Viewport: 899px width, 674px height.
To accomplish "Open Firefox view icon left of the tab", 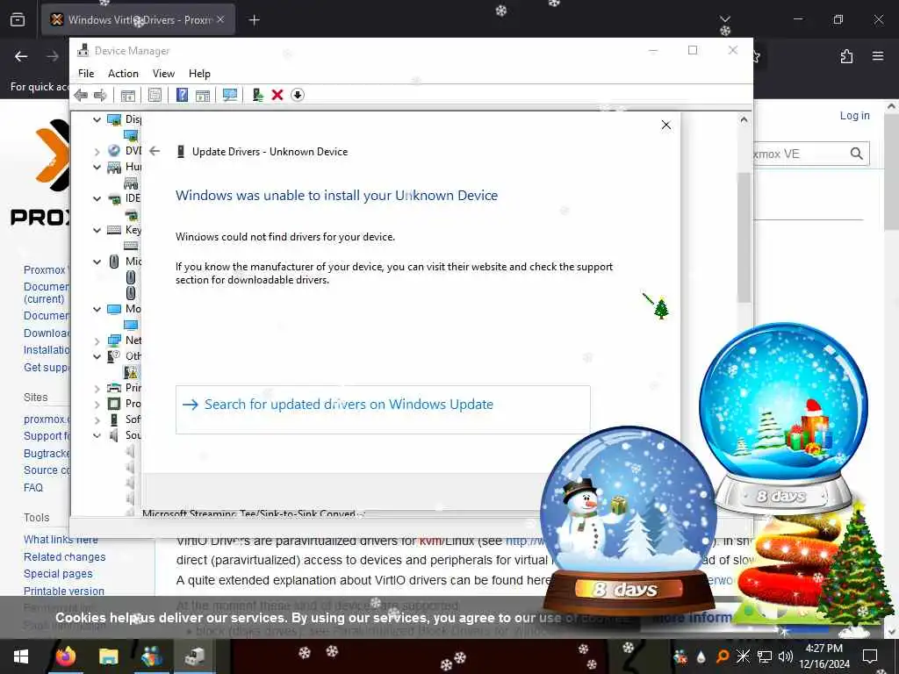I will point(18,20).
